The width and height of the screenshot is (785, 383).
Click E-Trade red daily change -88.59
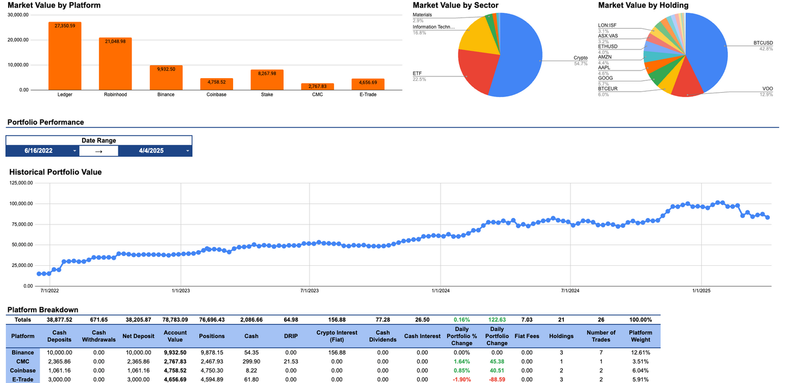tap(497, 379)
